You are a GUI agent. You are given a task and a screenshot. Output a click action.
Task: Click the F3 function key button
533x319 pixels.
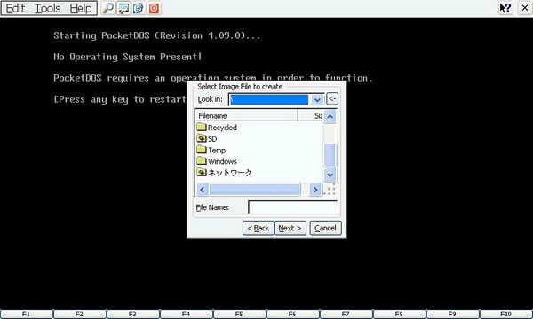click(133, 315)
